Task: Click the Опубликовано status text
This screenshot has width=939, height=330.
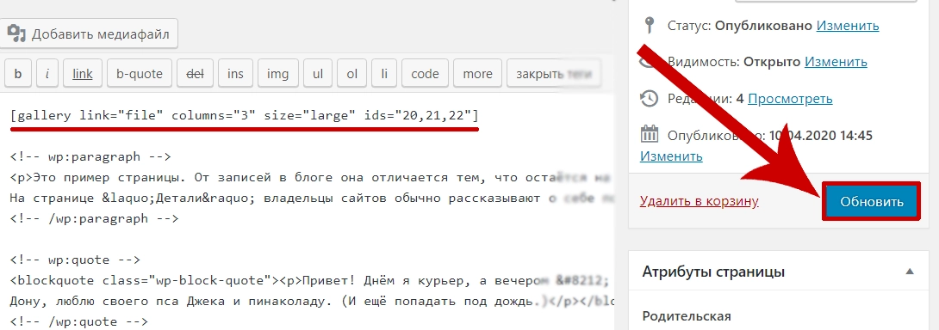Action: click(x=764, y=26)
